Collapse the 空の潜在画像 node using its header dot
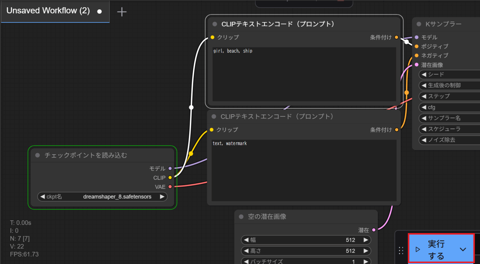 (x=241, y=217)
